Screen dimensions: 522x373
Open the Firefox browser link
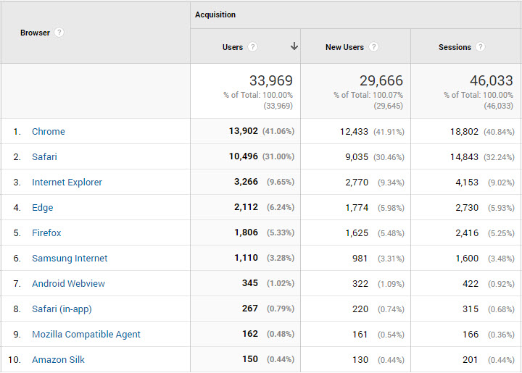46,233
